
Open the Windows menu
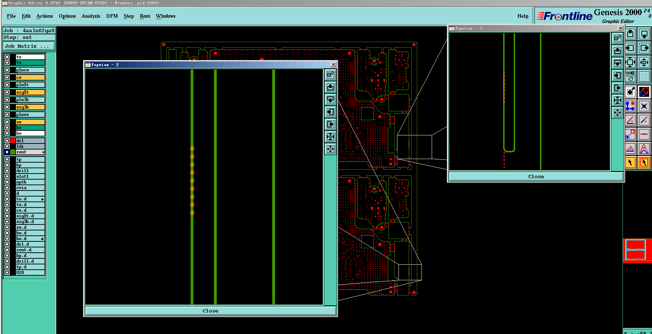pos(166,16)
